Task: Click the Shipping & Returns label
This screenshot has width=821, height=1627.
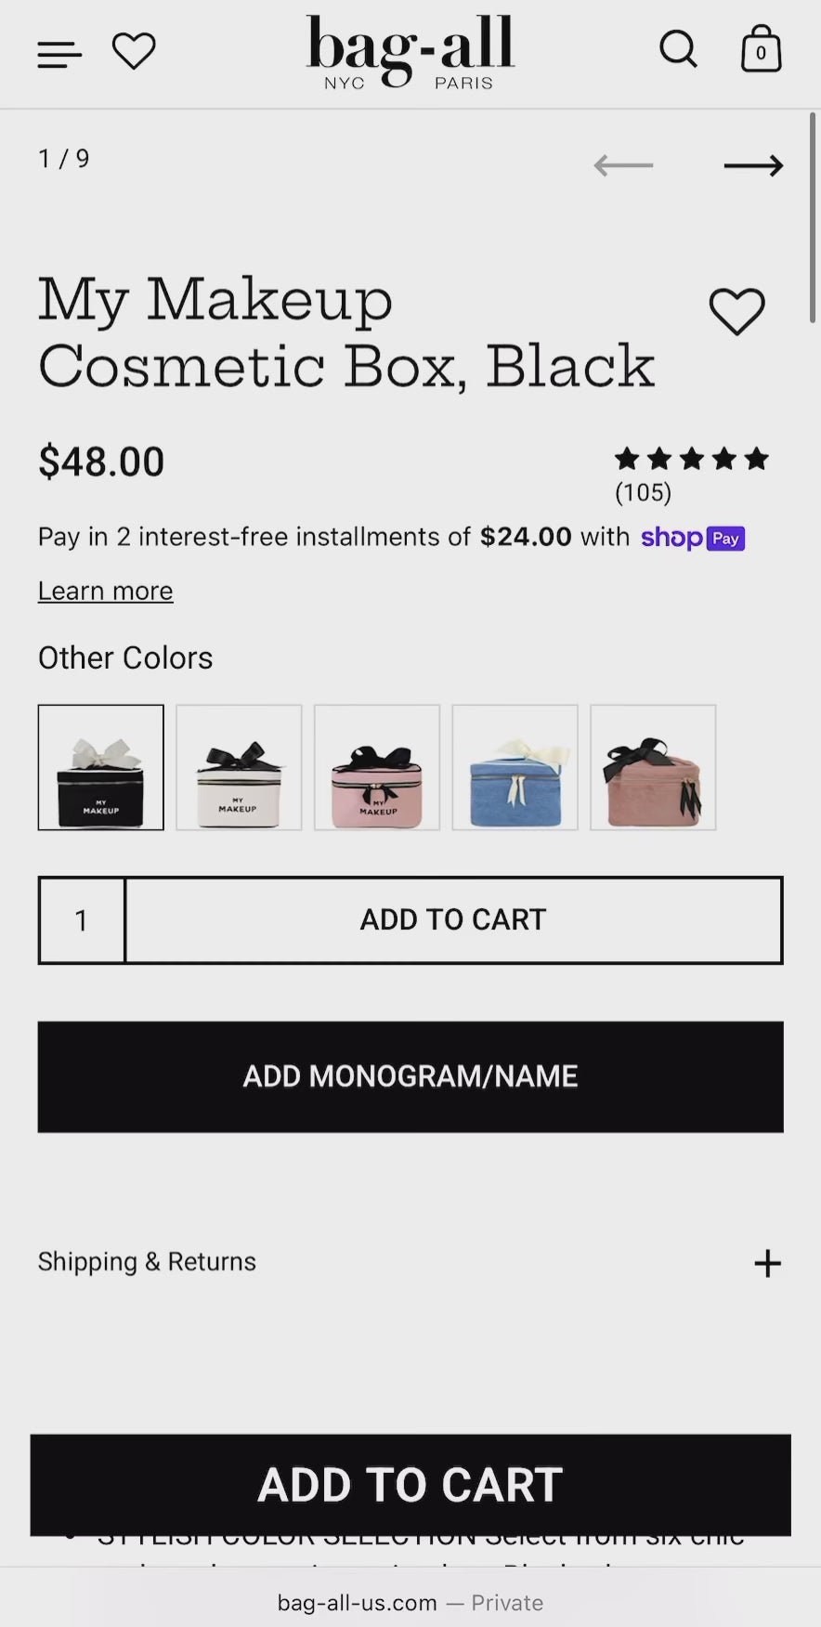Action: pos(147,1262)
